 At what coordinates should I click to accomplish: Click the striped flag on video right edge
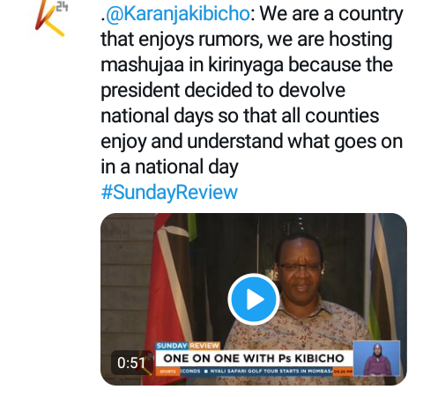tap(383, 279)
